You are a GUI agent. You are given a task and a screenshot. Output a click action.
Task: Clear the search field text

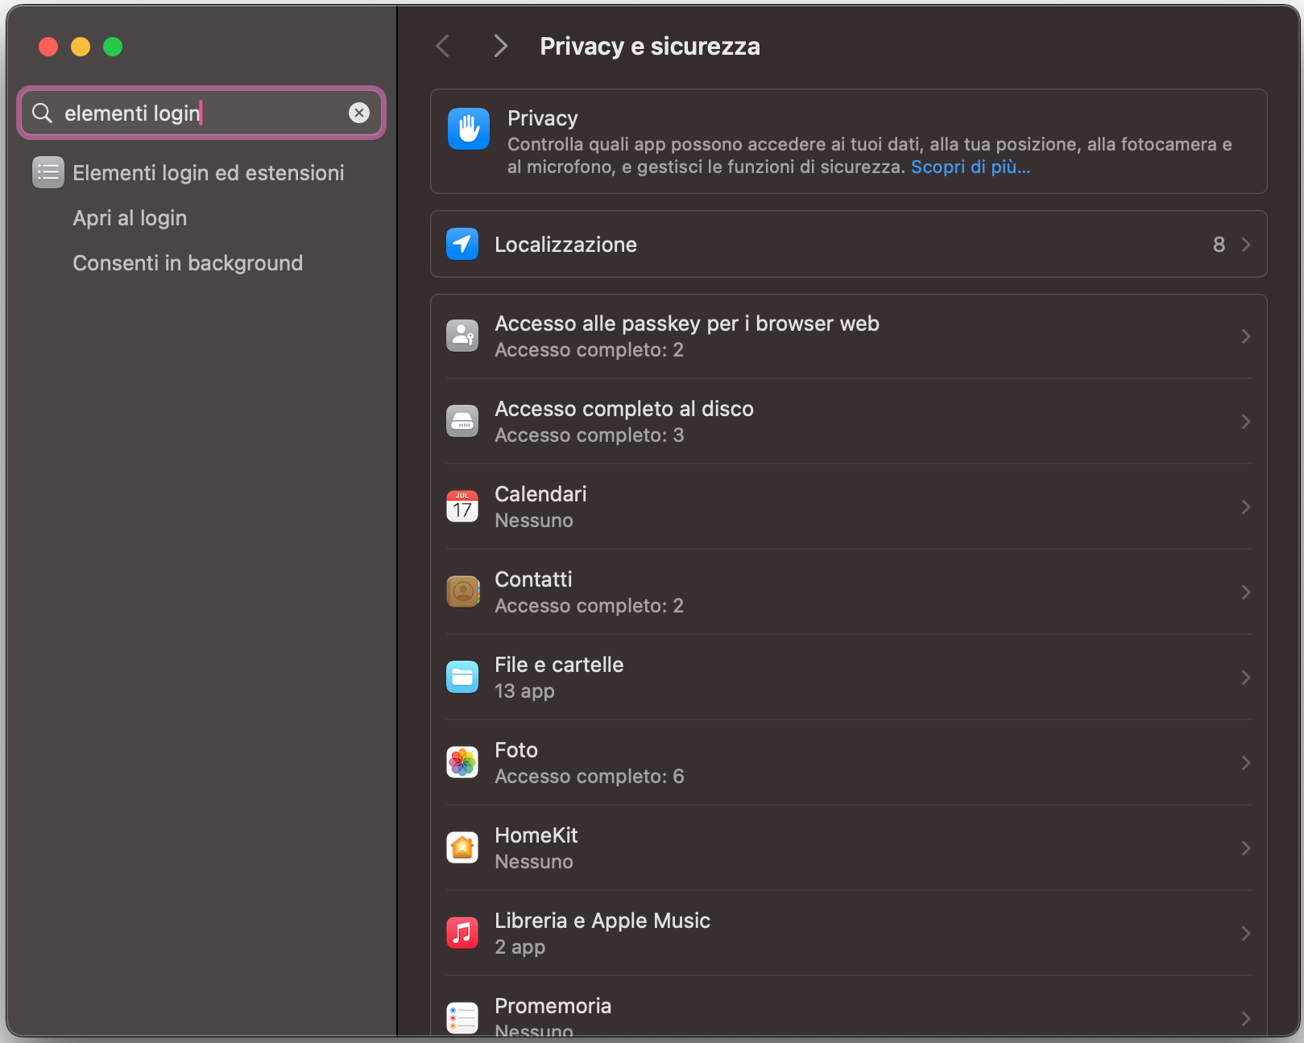click(x=359, y=113)
